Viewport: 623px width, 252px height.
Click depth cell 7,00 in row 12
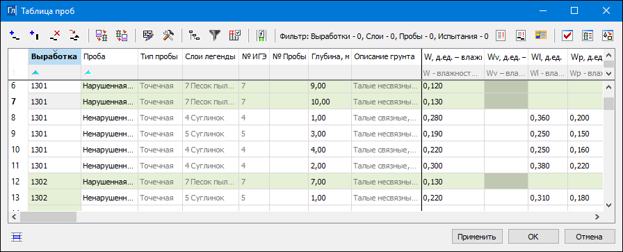click(330, 182)
